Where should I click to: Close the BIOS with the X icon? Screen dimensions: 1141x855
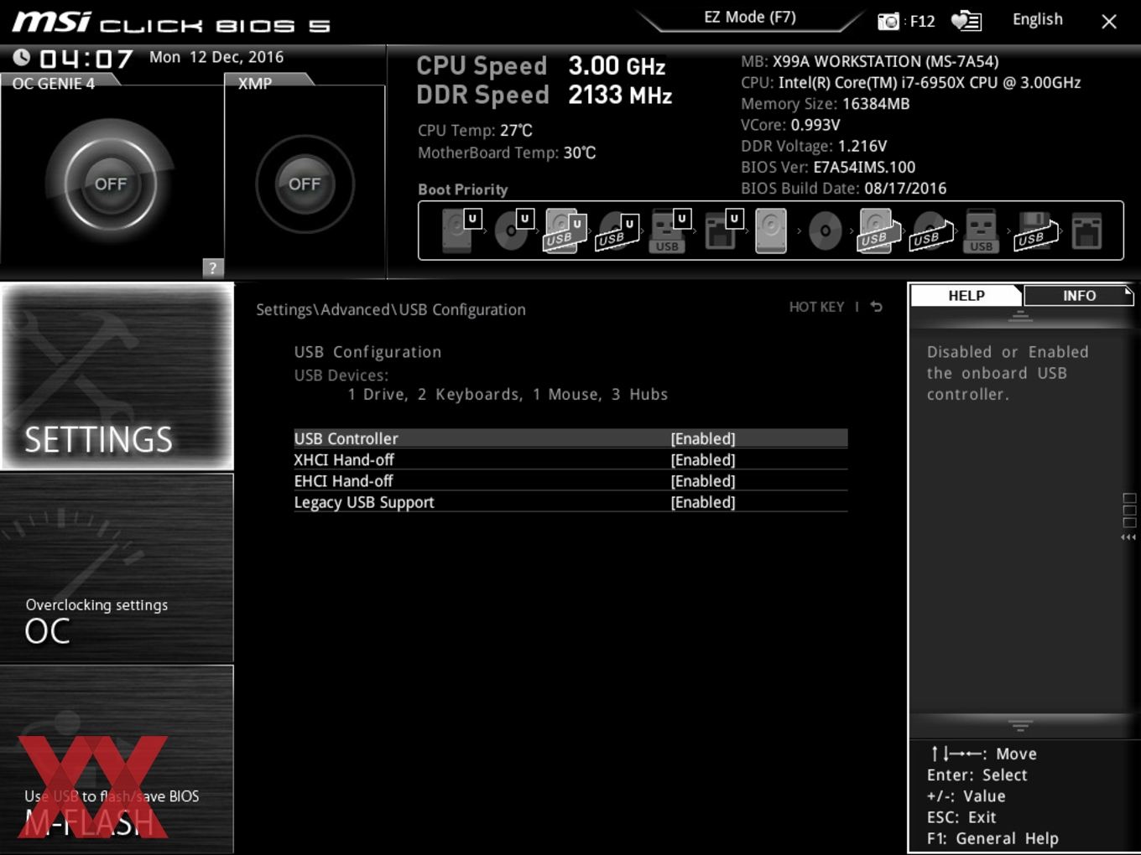(1109, 21)
